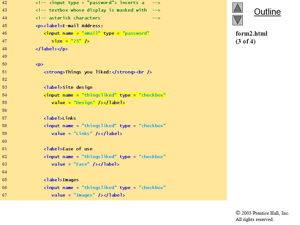Click the down arrow navigation icon

coord(237,20)
